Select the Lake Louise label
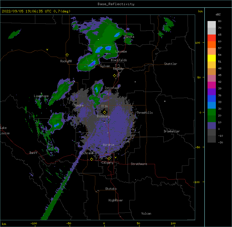The width and height of the screenshot is (232, 227). click(x=5, y=130)
